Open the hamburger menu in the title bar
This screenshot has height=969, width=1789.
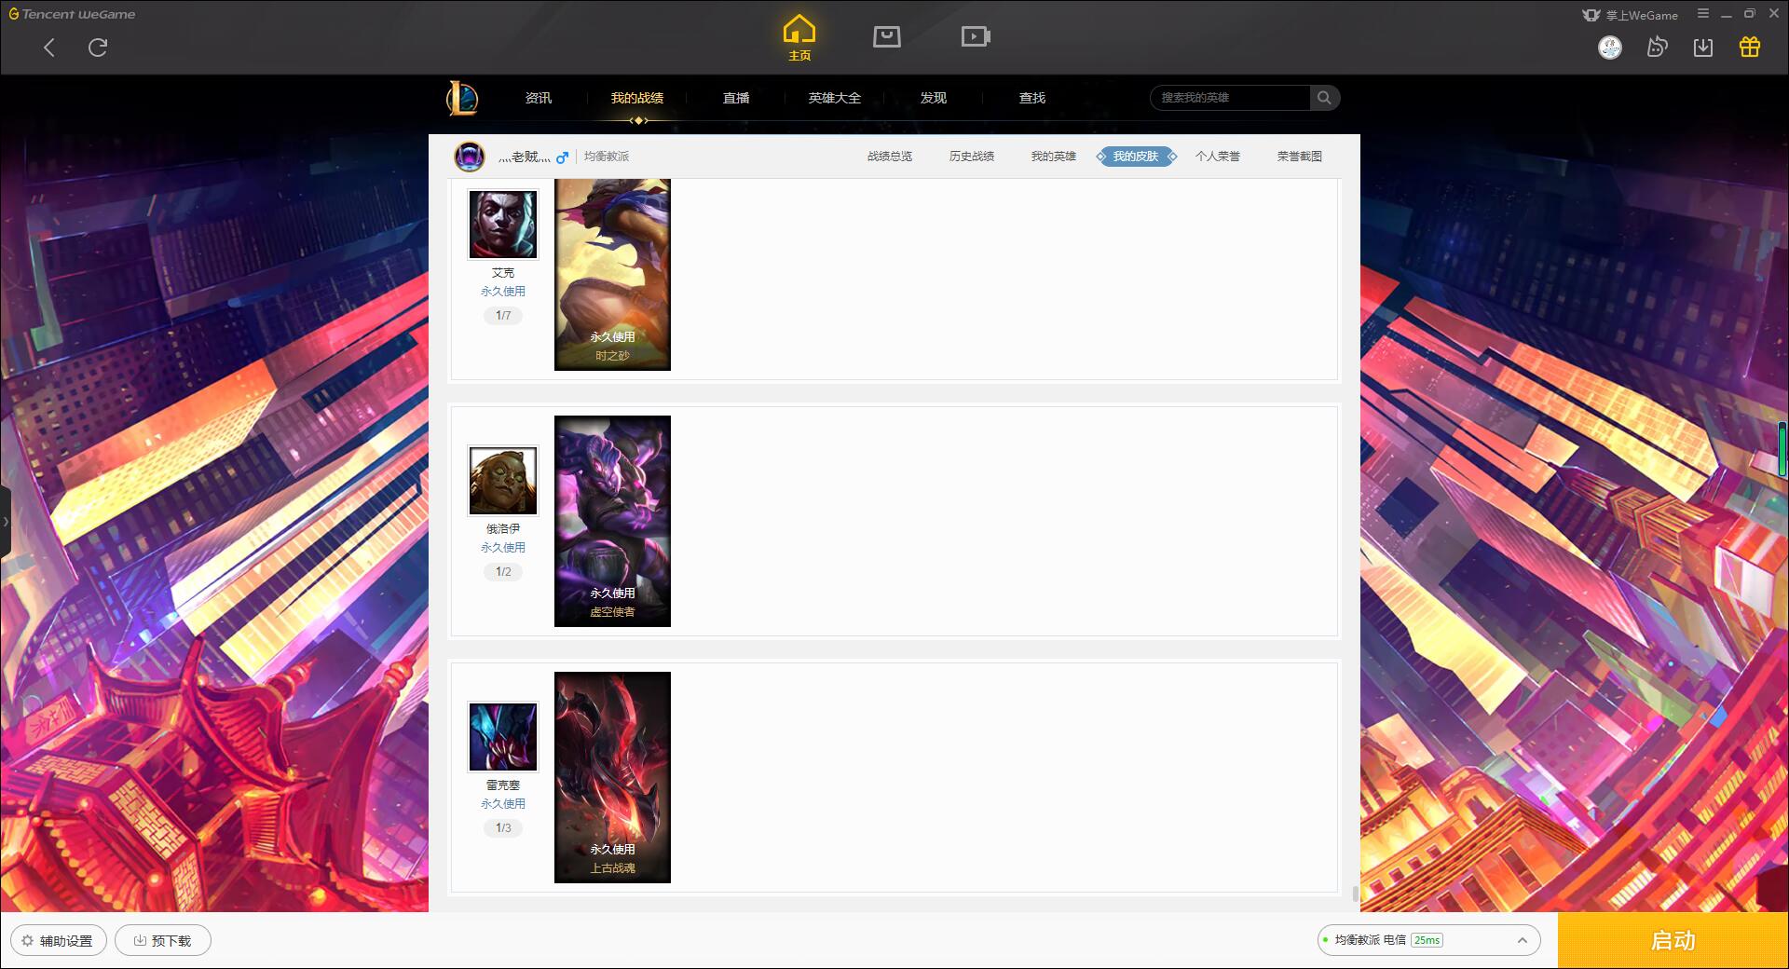[x=1703, y=14]
